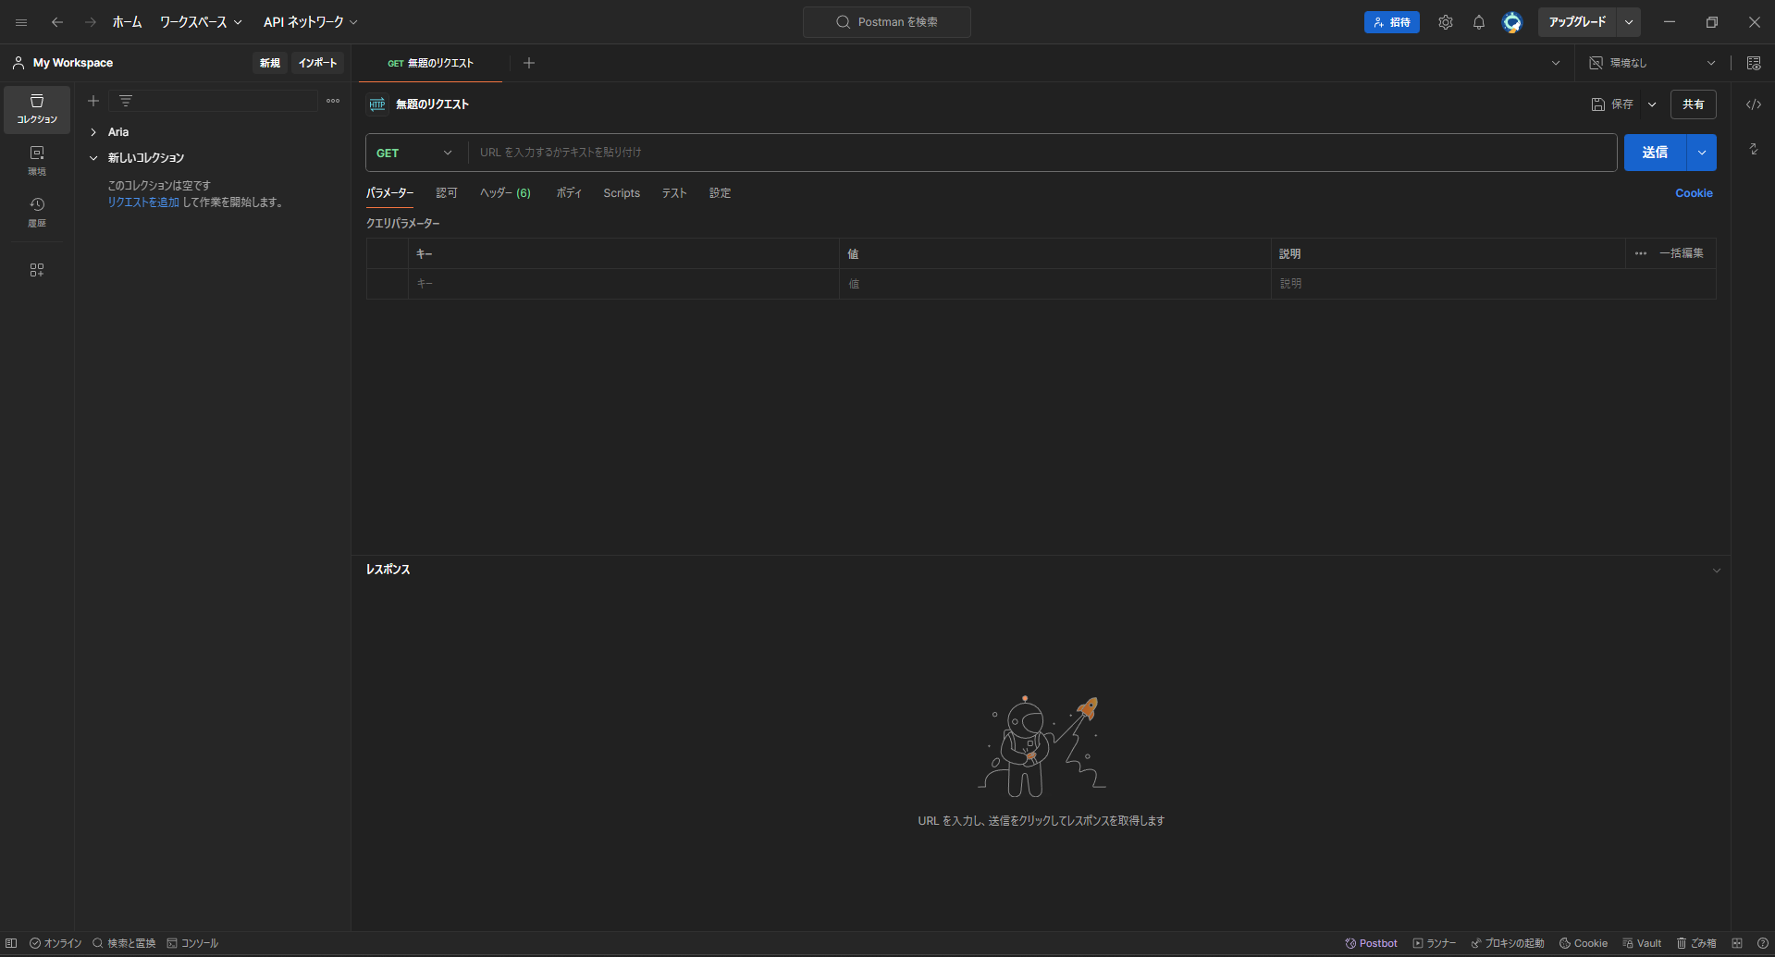Expand the Aria collection
Screen dimensions: 1775x957
coord(92,131)
